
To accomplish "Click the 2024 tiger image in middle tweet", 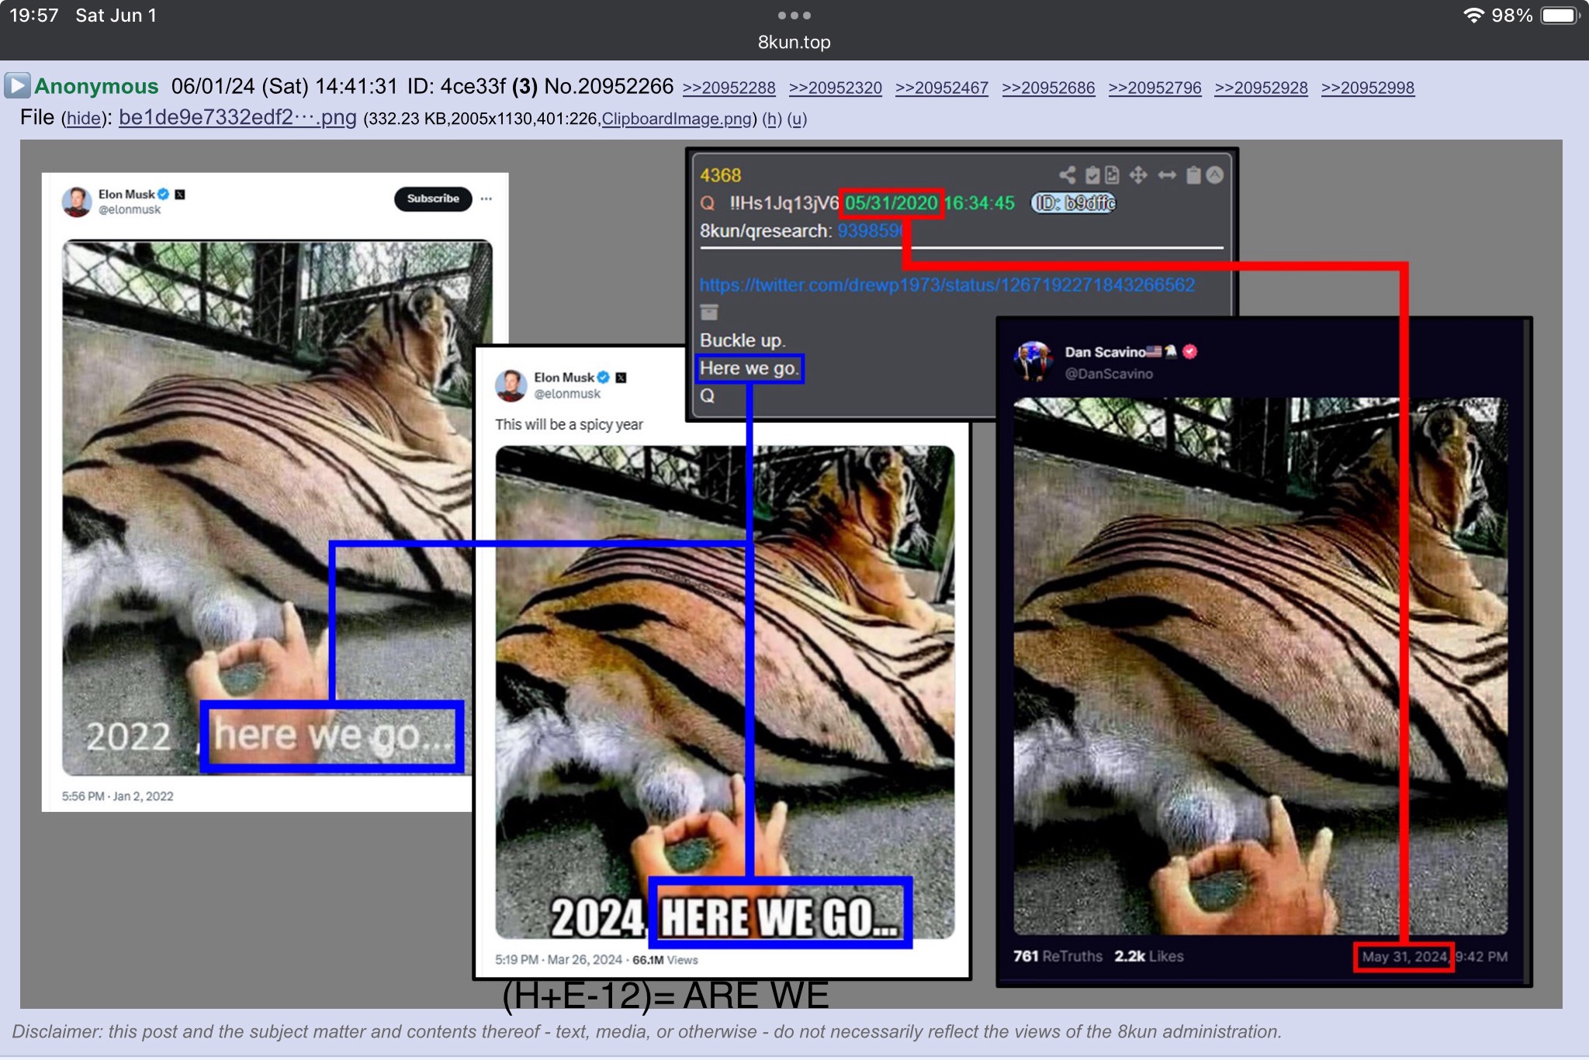I will click(x=725, y=692).
